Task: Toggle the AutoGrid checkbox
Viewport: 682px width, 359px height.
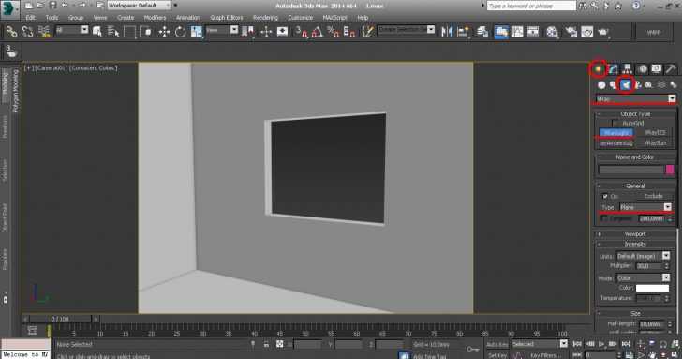Action: pyautogui.click(x=615, y=124)
